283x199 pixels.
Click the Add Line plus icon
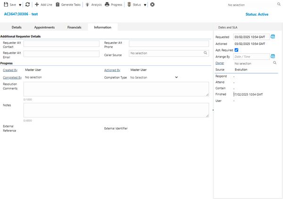[x=37, y=4]
